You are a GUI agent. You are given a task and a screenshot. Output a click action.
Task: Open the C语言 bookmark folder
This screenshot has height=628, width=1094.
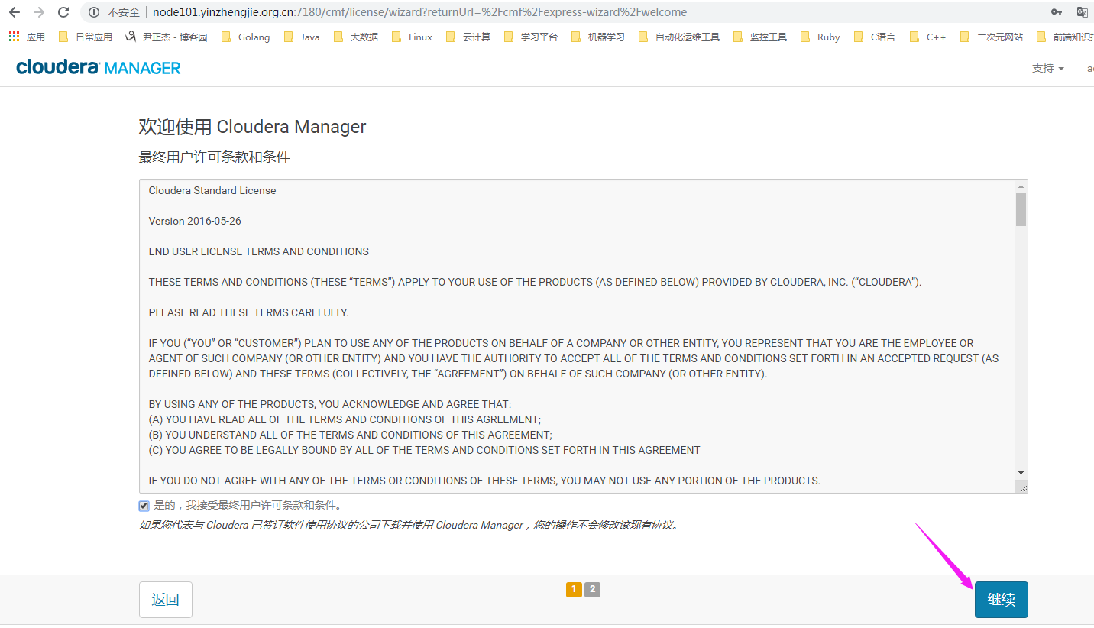pos(875,37)
